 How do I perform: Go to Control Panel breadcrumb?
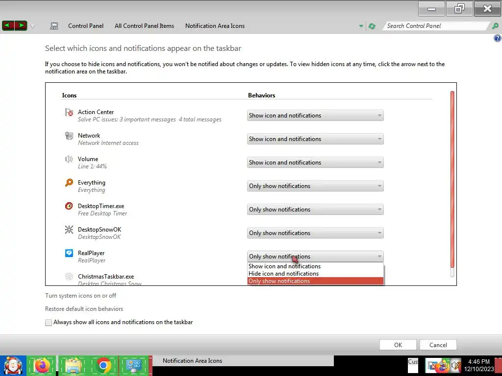coord(86,26)
